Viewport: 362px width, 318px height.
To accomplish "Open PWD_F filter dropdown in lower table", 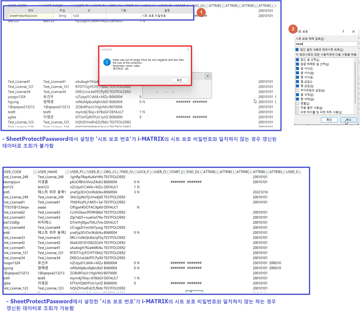I will click(134, 172).
